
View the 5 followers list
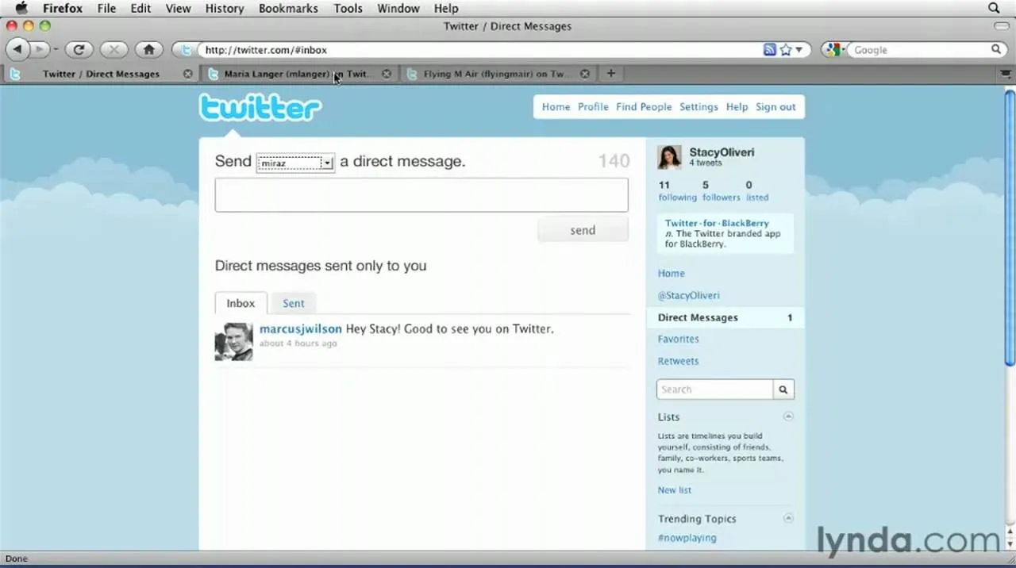[x=721, y=191]
